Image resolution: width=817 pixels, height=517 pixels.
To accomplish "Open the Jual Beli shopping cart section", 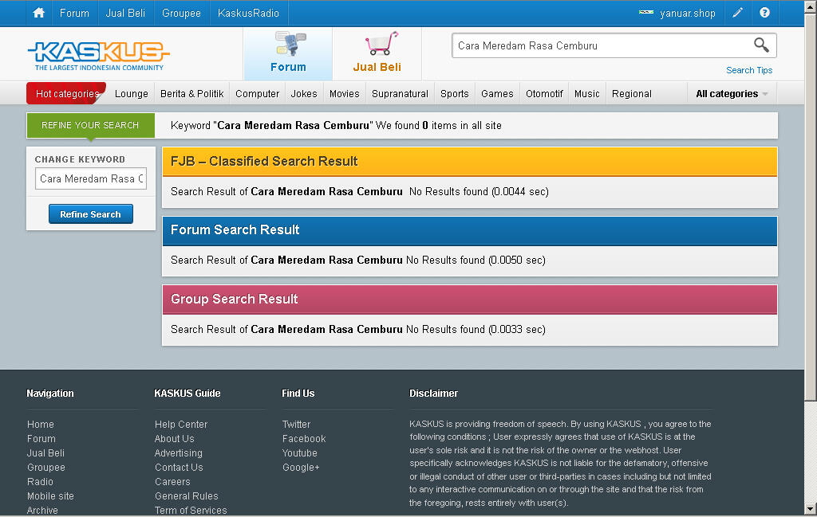I will click(x=377, y=53).
